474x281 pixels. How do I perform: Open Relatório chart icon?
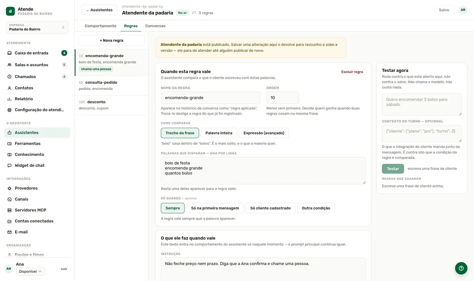(9, 99)
